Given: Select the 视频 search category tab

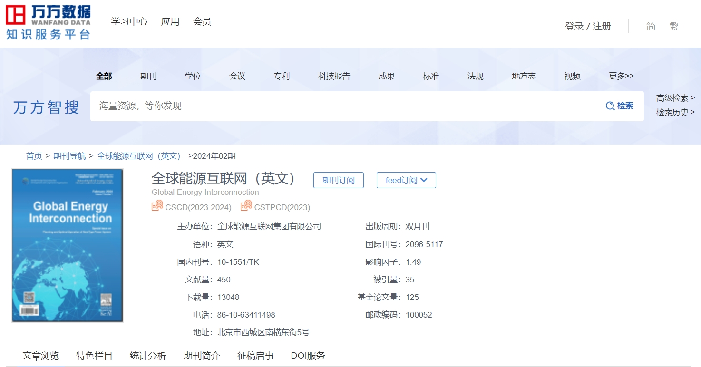Looking at the screenshot, I should coord(572,76).
